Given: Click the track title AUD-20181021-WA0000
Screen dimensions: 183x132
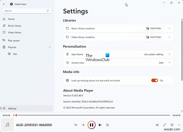Looking at the screenshot, I should tap(34, 125).
